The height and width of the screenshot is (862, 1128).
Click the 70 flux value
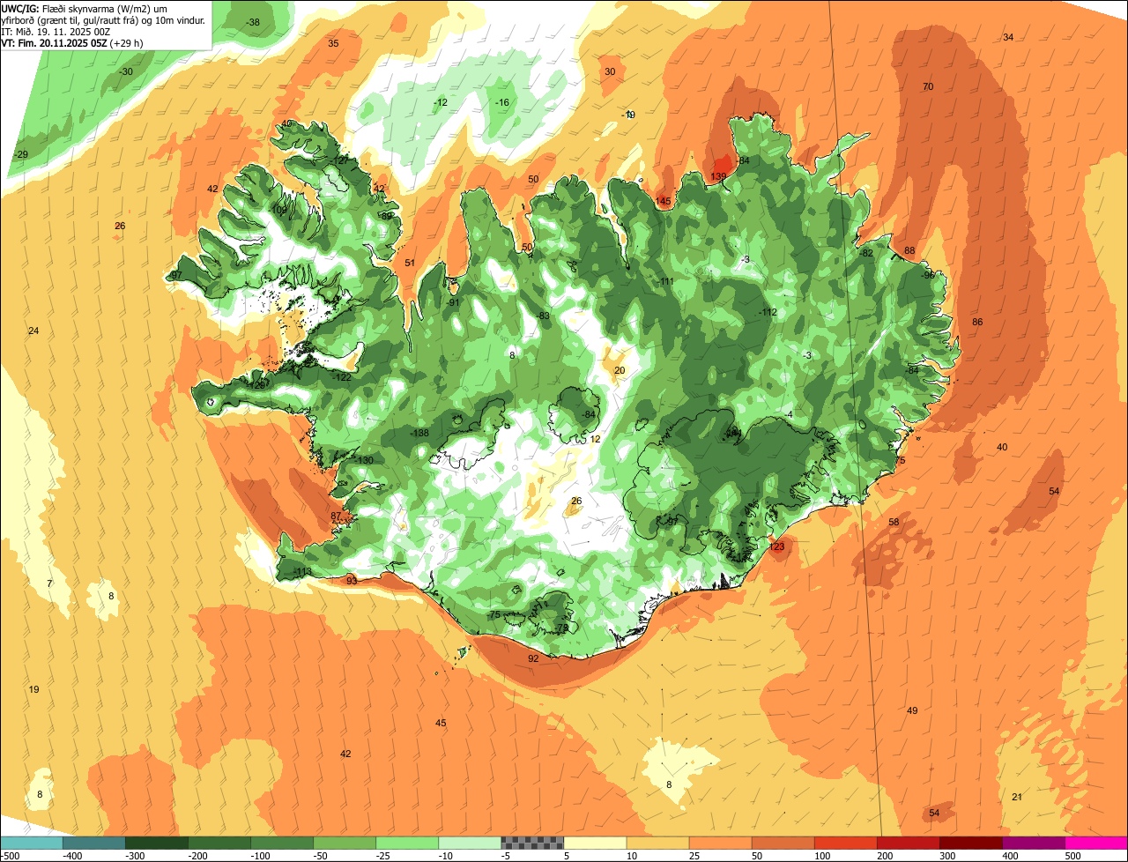pyautogui.click(x=928, y=86)
